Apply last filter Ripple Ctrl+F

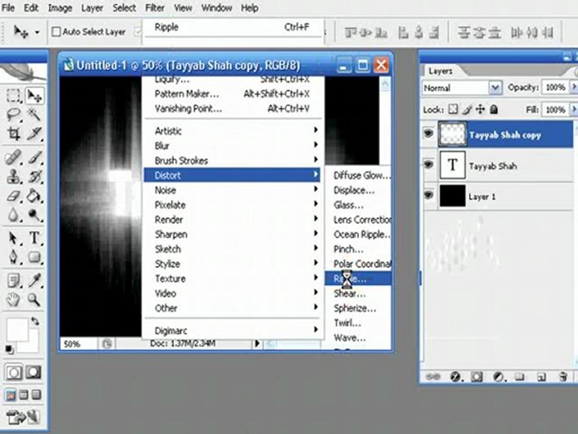click(232, 27)
